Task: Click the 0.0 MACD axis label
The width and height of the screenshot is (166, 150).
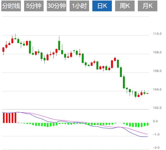Action: pyautogui.click(x=155, y=121)
